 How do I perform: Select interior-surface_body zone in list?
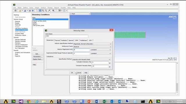(40, 21)
